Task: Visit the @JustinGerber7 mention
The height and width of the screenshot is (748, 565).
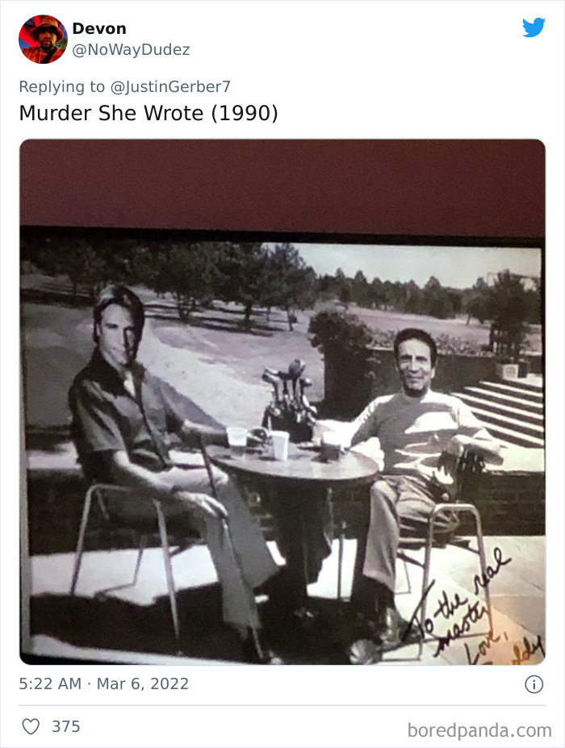Action: [170, 87]
